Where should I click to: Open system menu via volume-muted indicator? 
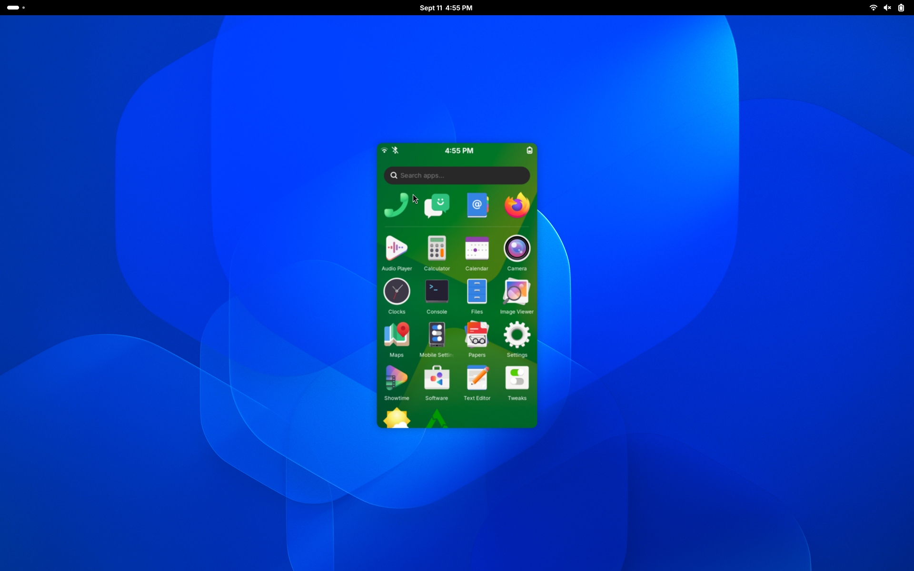pyautogui.click(x=887, y=8)
